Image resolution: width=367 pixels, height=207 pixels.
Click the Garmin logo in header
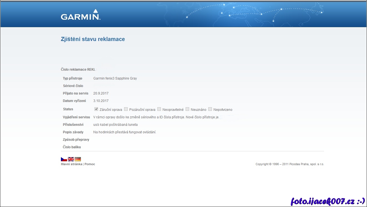click(80, 15)
